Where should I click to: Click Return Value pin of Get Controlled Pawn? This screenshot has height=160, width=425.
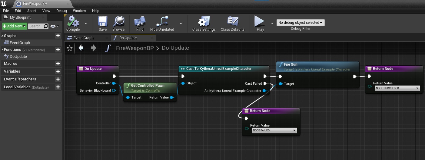(x=172, y=97)
